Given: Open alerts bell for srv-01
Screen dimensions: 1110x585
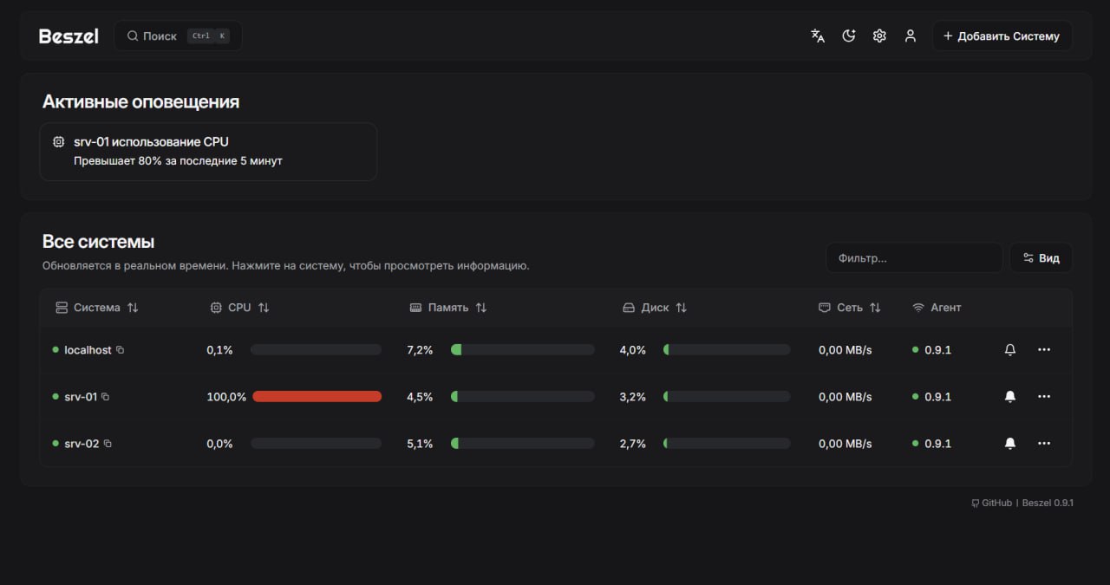Looking at the screenshot, I should 1009,397.
